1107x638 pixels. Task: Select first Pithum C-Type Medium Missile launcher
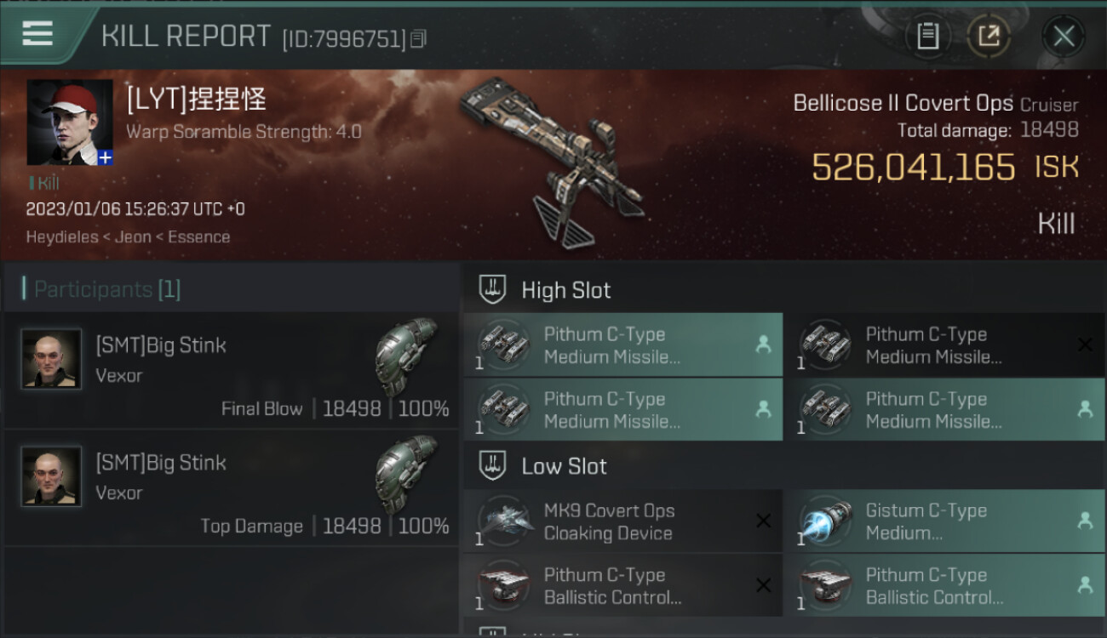click(x=623, y=345)
